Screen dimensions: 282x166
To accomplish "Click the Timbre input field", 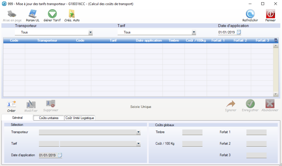I will (192, 132).
